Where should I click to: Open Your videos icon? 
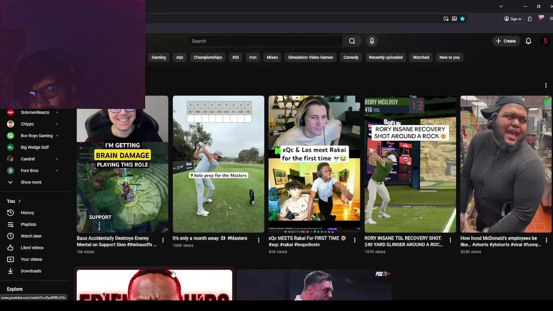coord(10,259)
